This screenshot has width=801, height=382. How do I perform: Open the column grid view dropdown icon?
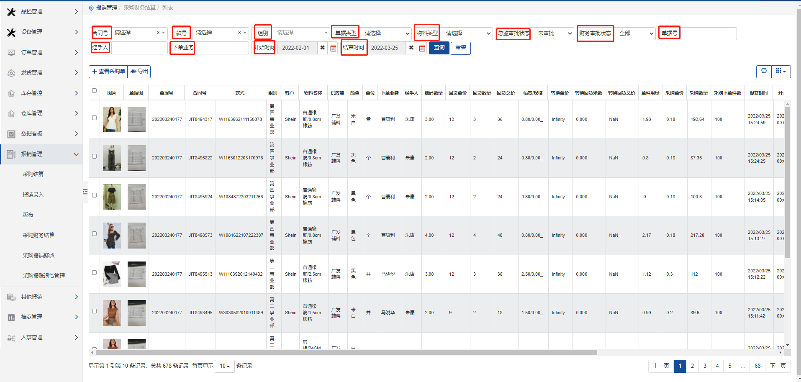[781, 71]
